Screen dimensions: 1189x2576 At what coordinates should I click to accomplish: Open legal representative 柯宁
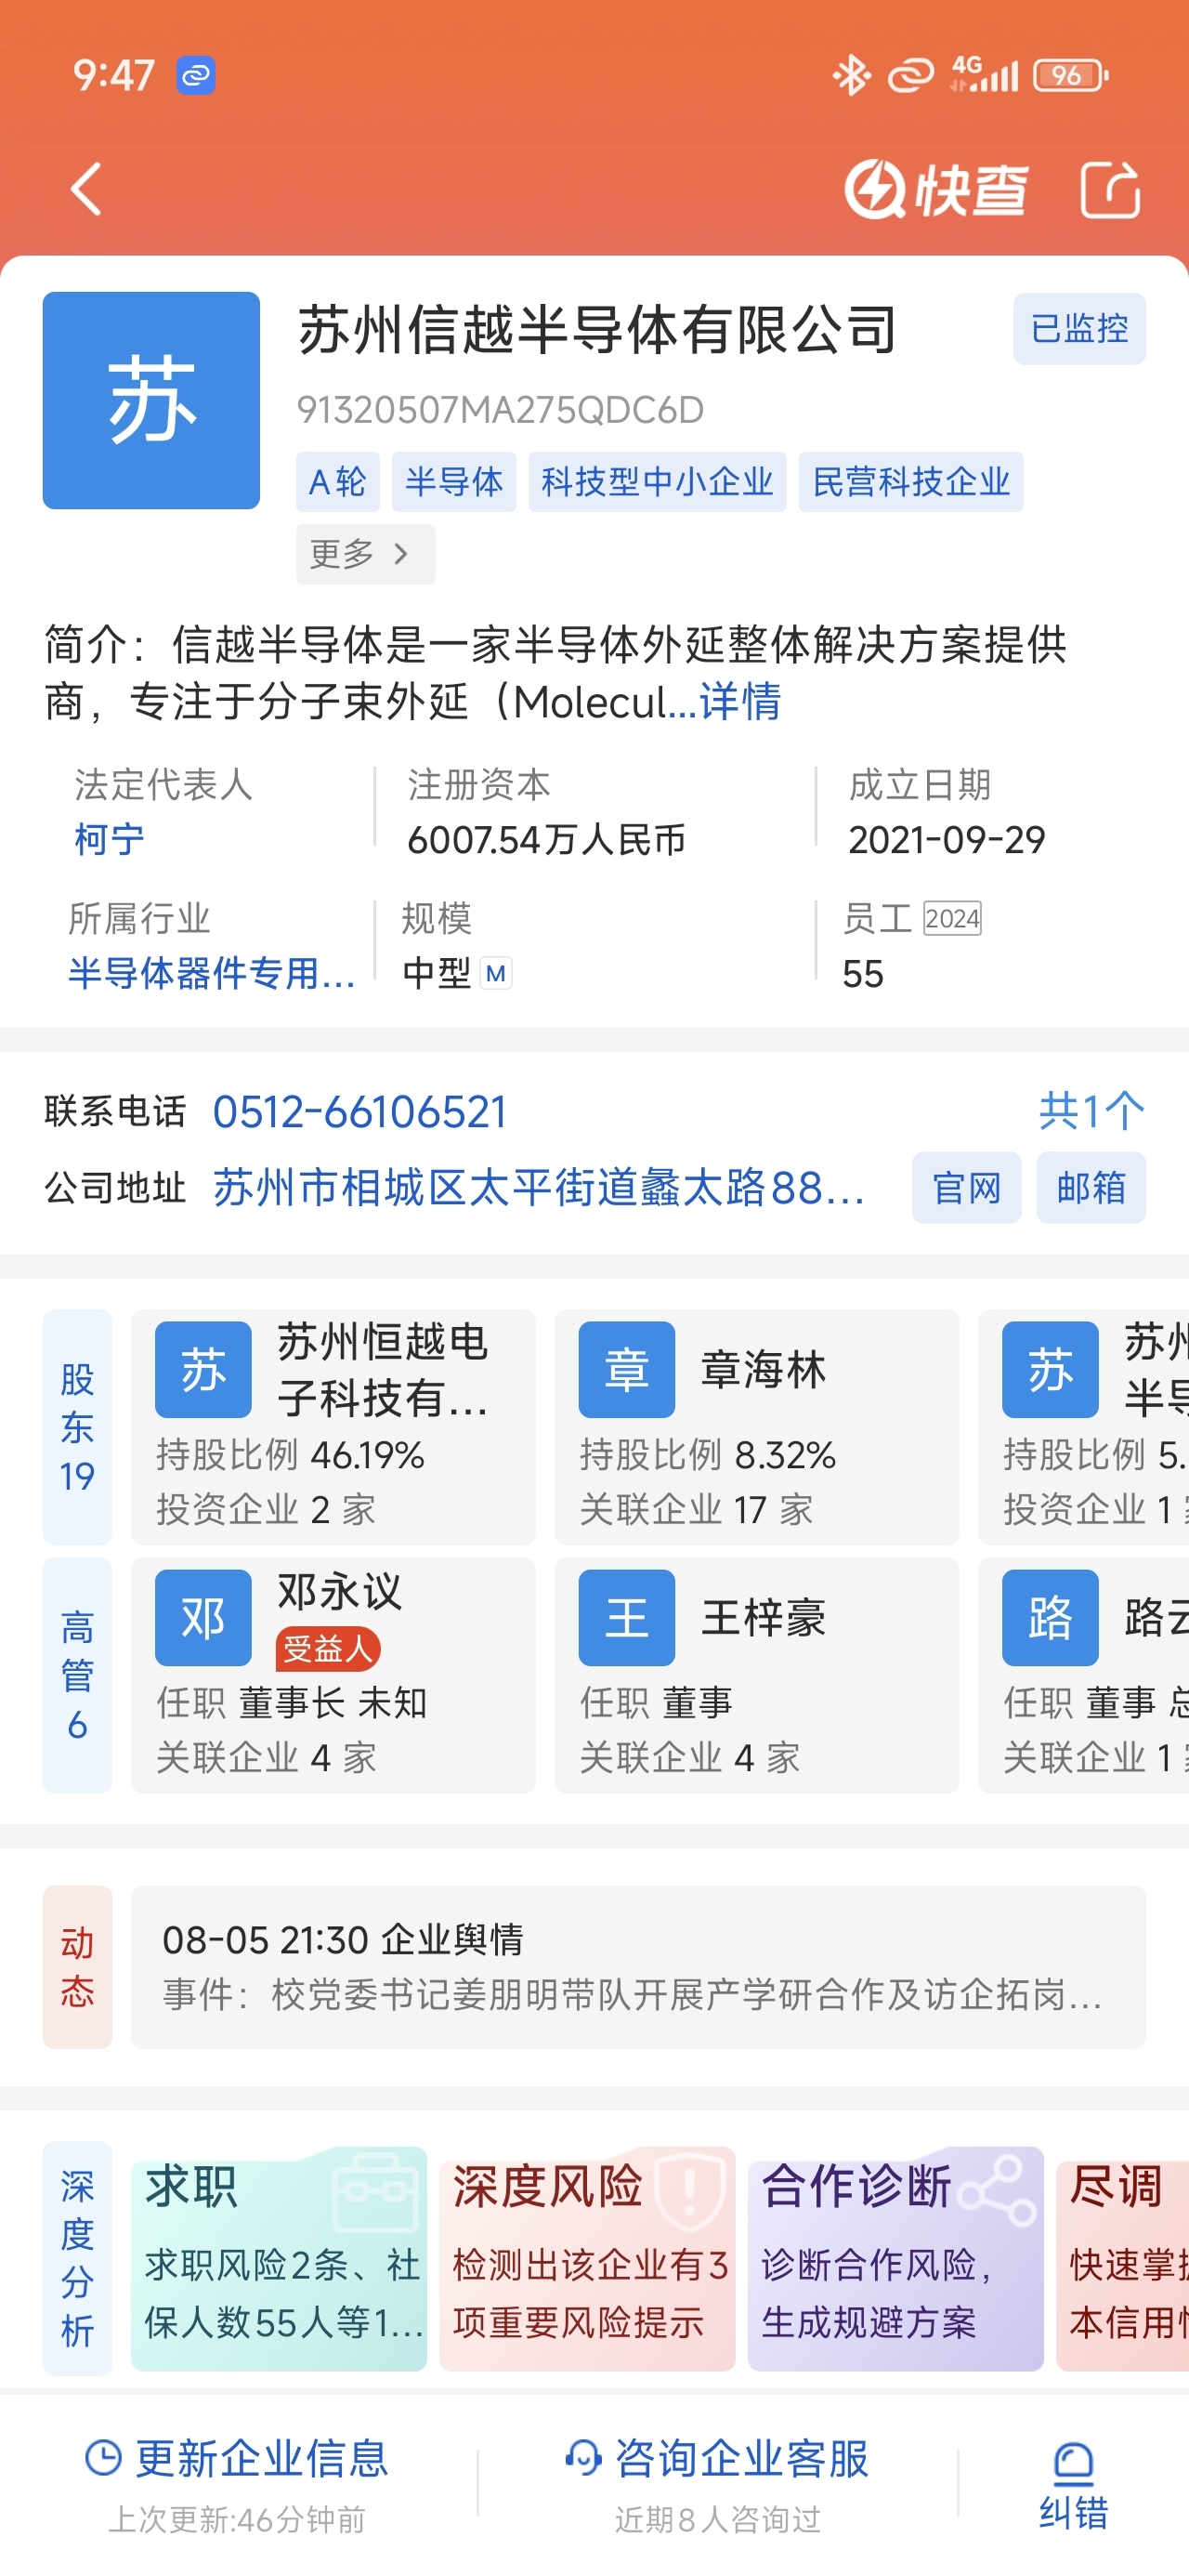tap(110, 839)
